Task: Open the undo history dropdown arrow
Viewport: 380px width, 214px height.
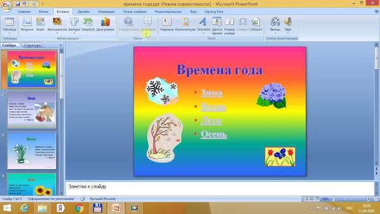Action: tap(29, 4)
